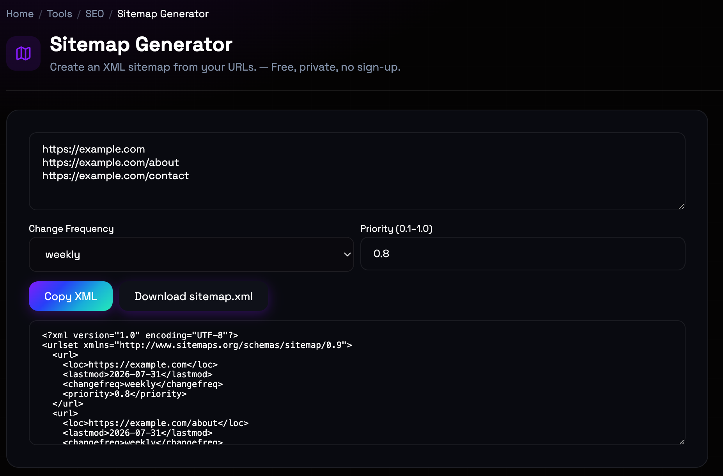723x476 pixels.
Task: Click the Change Frequency label
Action: click(71, 229)
